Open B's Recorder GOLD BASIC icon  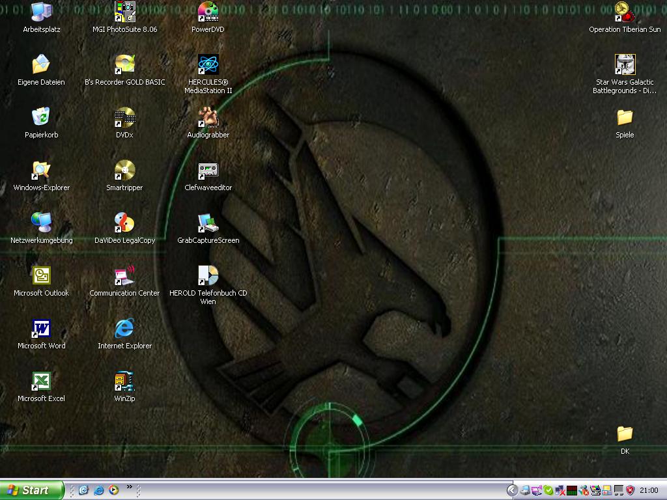coord(124,64)
